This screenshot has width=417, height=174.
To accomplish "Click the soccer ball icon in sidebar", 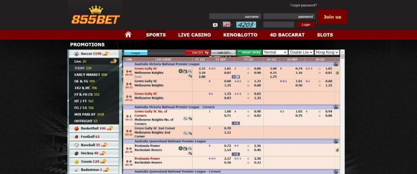I will click(x=77, y=54).
